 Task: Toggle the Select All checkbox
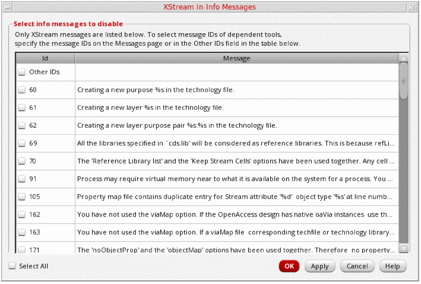(12, 266)
